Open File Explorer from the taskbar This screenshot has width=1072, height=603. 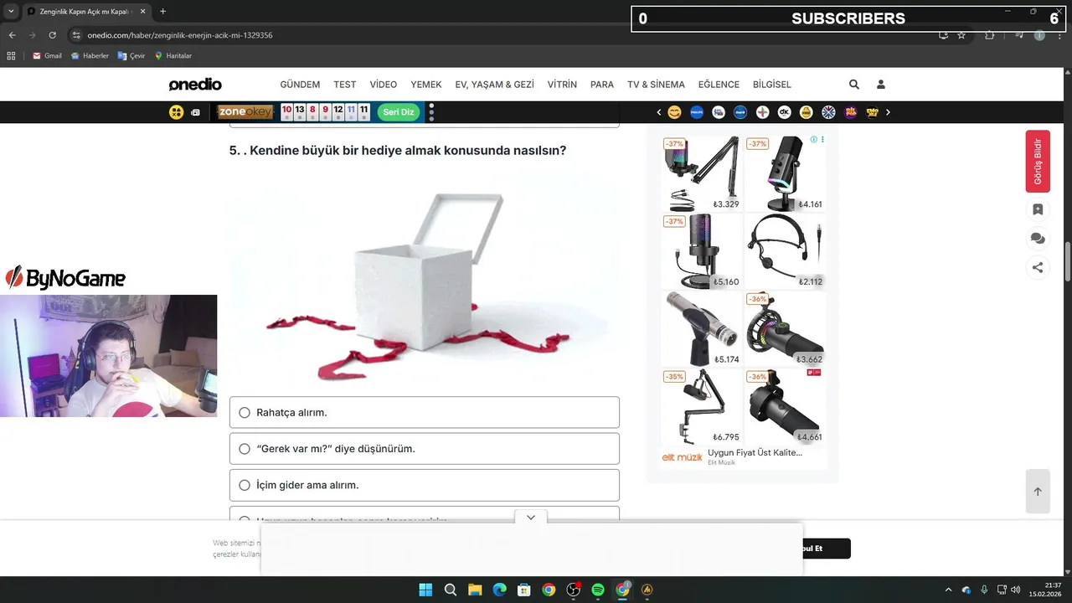pyautogui.click(x=475, y=590)
